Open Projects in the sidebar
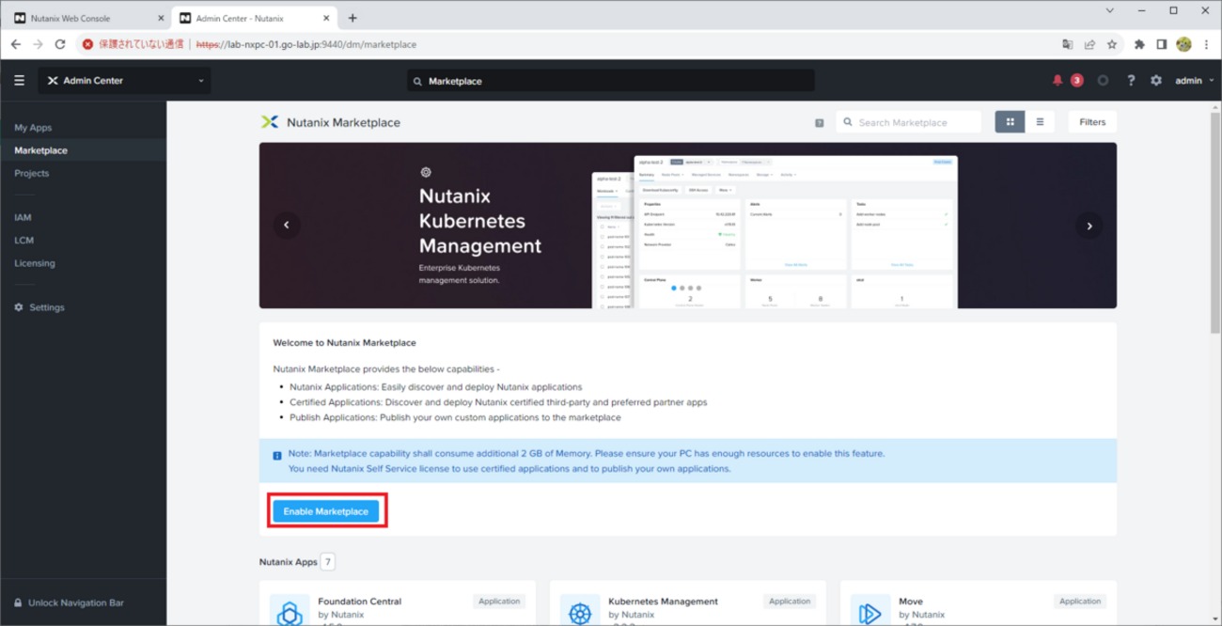 pyautogui.click(x=31, y=173)
